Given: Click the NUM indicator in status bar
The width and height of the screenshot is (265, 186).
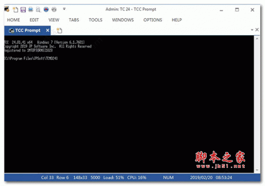Looking at the screenshot, I should point(168,178).
